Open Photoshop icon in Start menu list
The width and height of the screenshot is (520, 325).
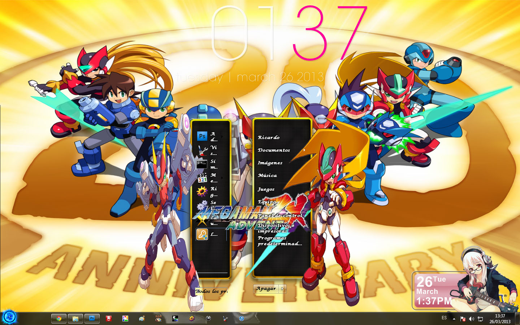pyautogui.click(x=202, y=136)
